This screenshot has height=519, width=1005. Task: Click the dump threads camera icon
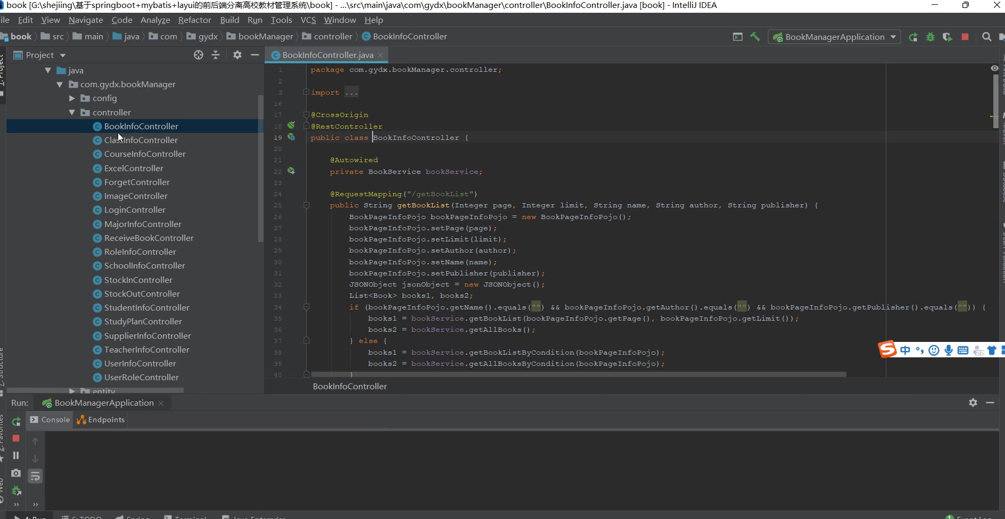pyautogui.click(x=16, y=473)
